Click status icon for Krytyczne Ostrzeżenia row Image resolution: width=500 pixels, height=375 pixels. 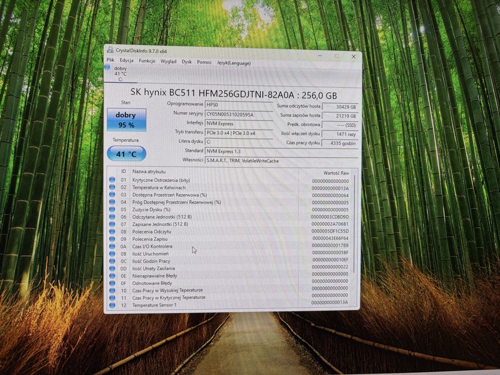point(112,180)
